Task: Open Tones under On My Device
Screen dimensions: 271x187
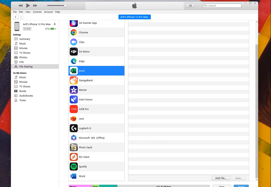Action: [23, 100]
